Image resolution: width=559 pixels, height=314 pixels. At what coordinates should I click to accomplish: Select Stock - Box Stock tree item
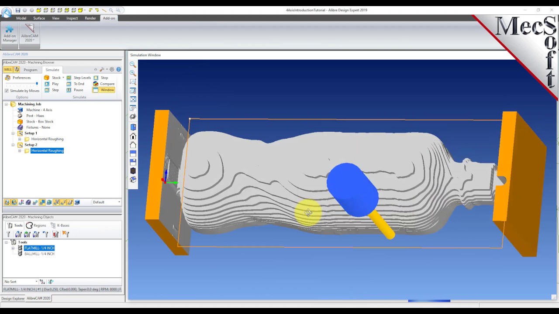[x=39, y=122]
